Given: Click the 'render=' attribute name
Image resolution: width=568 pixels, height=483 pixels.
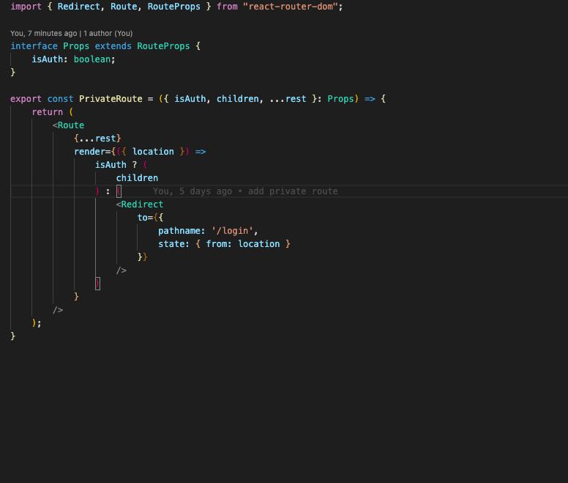Looking at the screenshot, I should click(92, 152).
